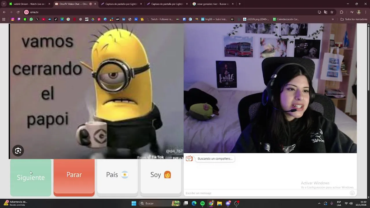The image size is (370, 208).
Task: Open Todos los marcadores folder
Action: click(354, 19)
